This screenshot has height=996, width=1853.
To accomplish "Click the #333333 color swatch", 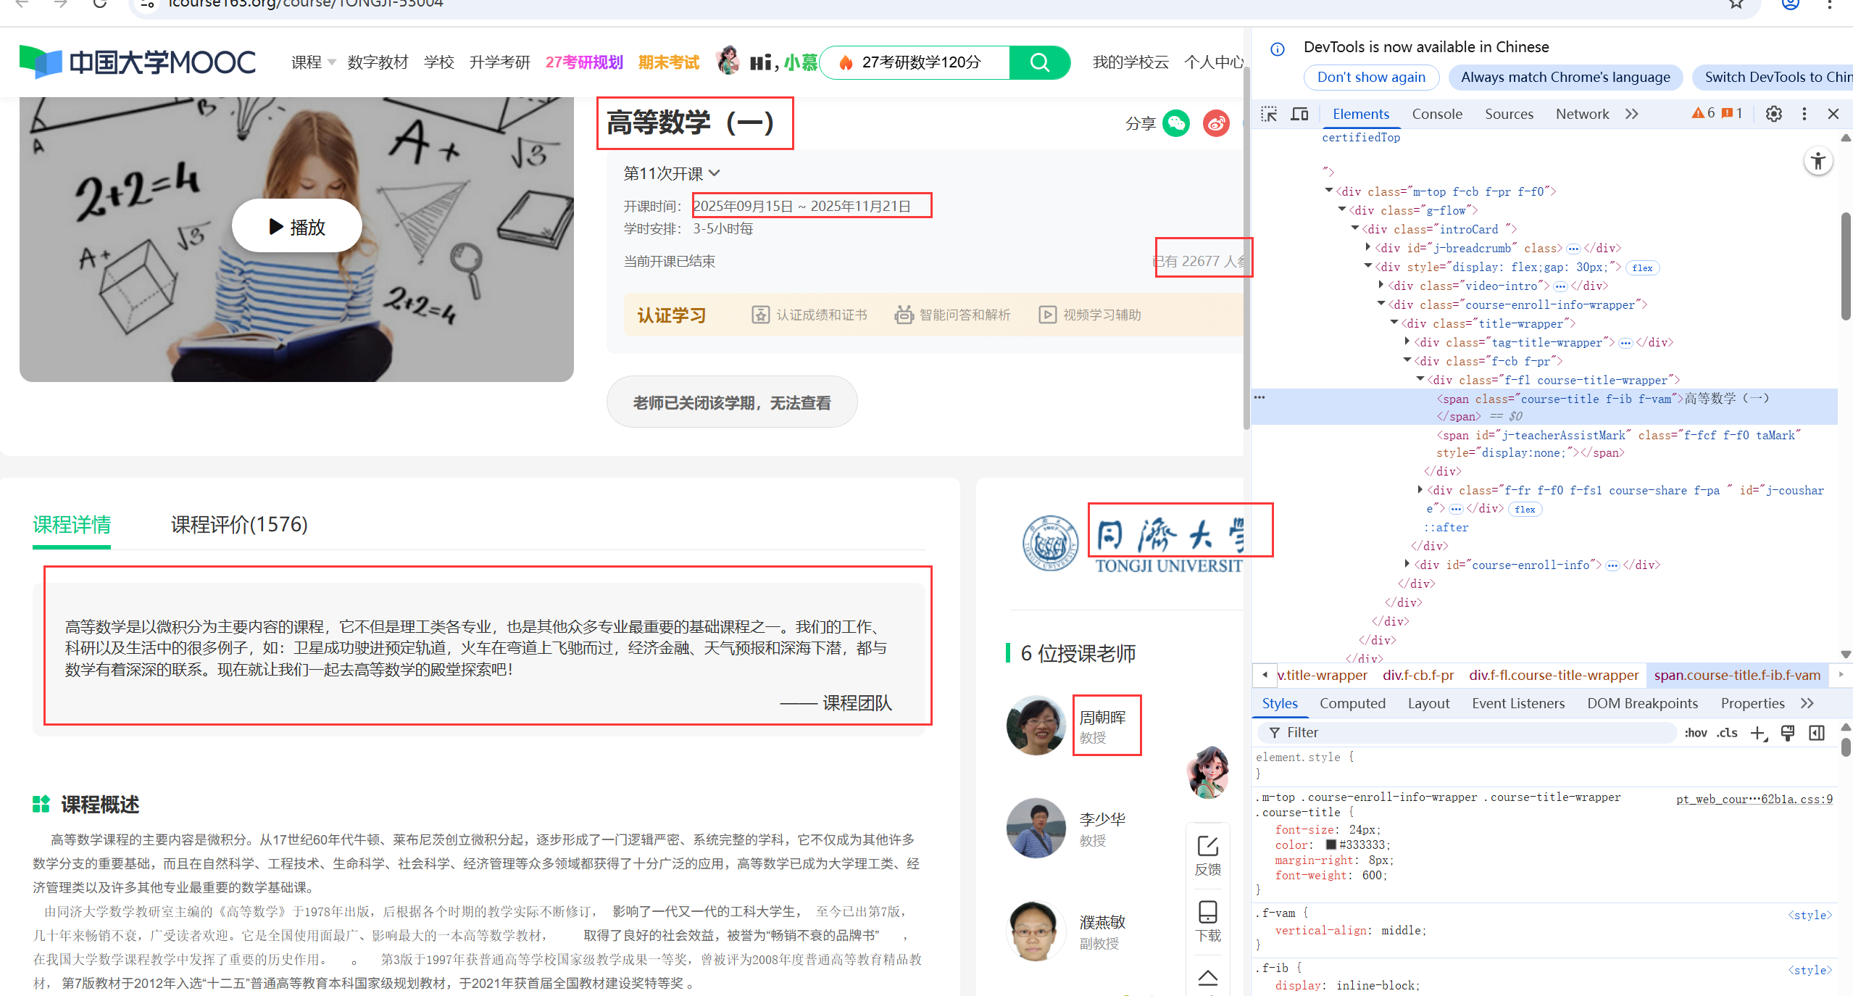I will coord(1331,844).
